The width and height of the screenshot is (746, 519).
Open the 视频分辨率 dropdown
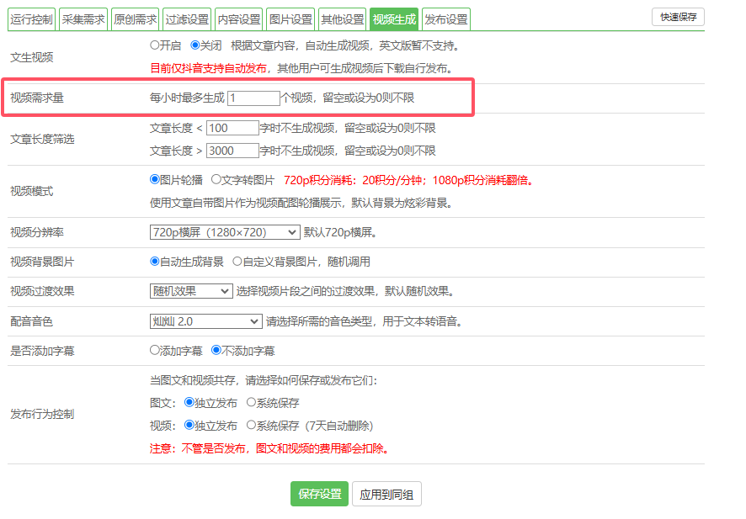[x=225, y=233]
